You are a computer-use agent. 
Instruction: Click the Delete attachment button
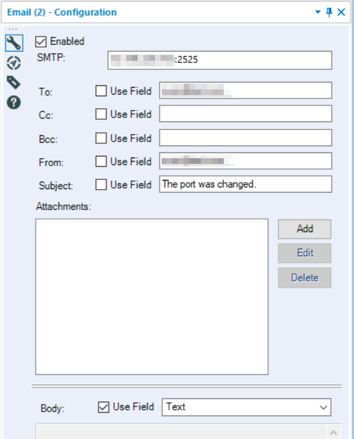click(305, 278)
